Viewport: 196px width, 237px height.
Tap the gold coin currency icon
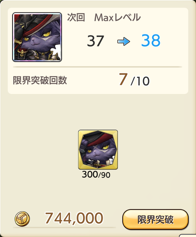coord(22,219)
